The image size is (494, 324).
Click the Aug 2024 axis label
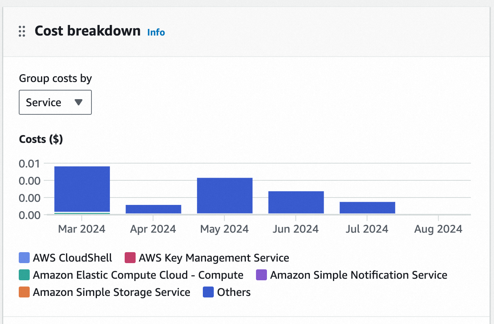pos(438,229)
